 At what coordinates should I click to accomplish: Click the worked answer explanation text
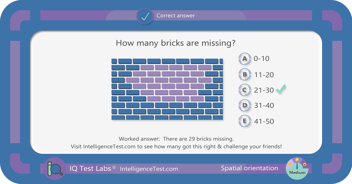click(176, 139)
